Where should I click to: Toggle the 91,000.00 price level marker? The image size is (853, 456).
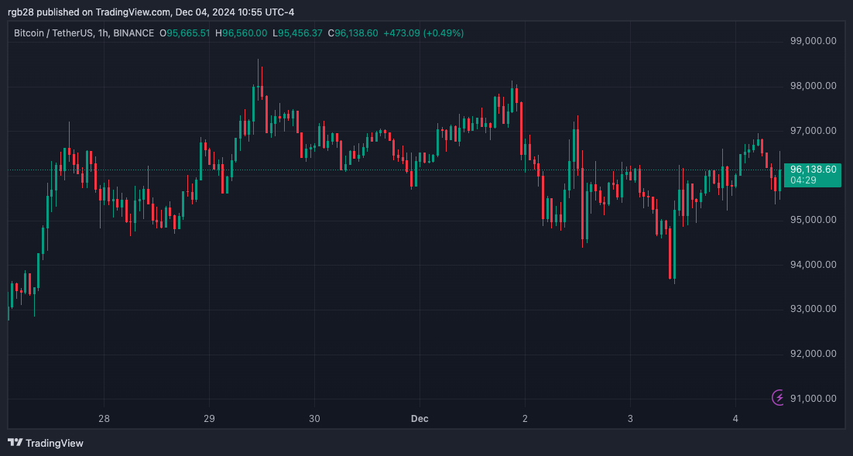(814, 398)
